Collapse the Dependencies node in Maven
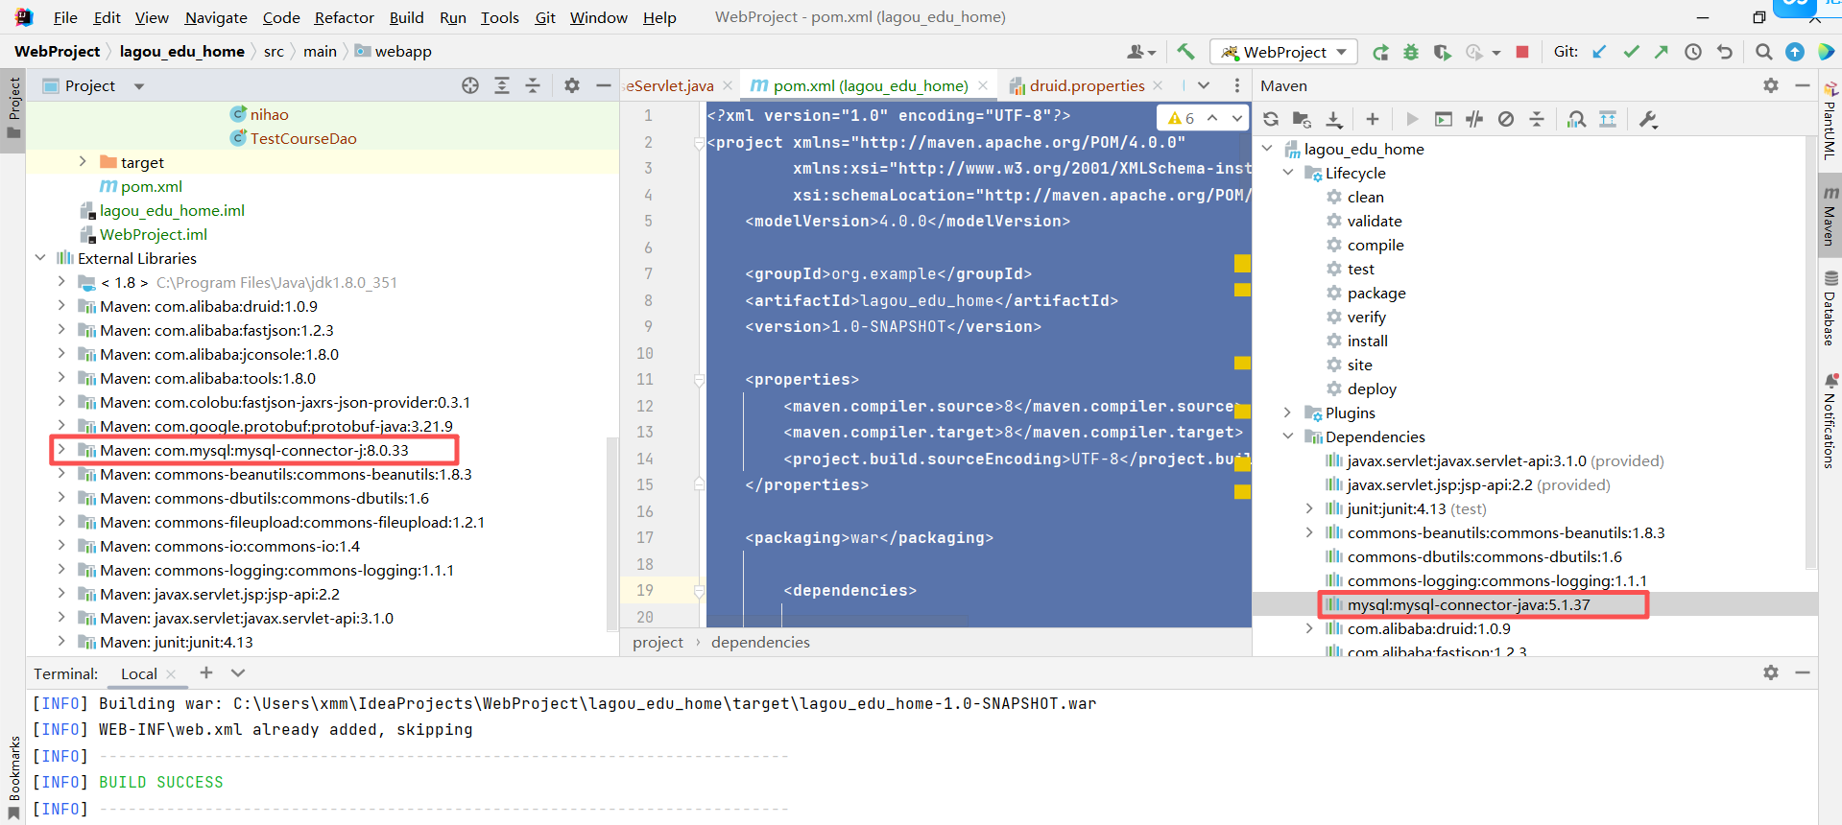This screenshot has width=1842, height=825. (1288, 436)
